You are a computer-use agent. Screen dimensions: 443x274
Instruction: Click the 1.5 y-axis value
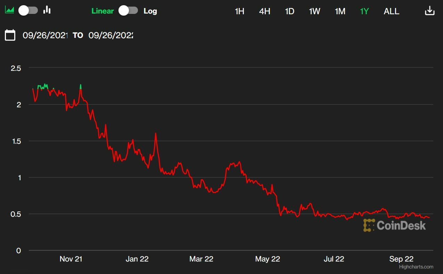tap(16, 141)
